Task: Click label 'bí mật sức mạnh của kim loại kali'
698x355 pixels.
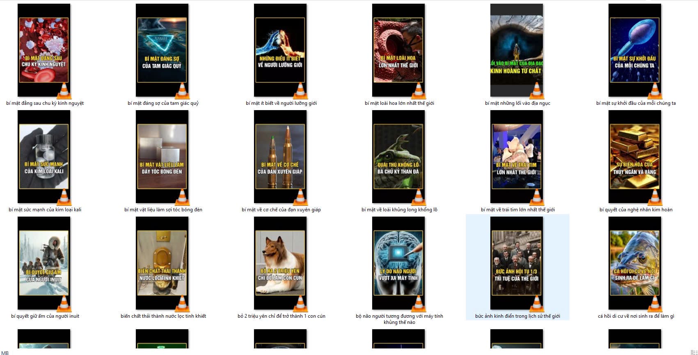Action: click(45, 210)
